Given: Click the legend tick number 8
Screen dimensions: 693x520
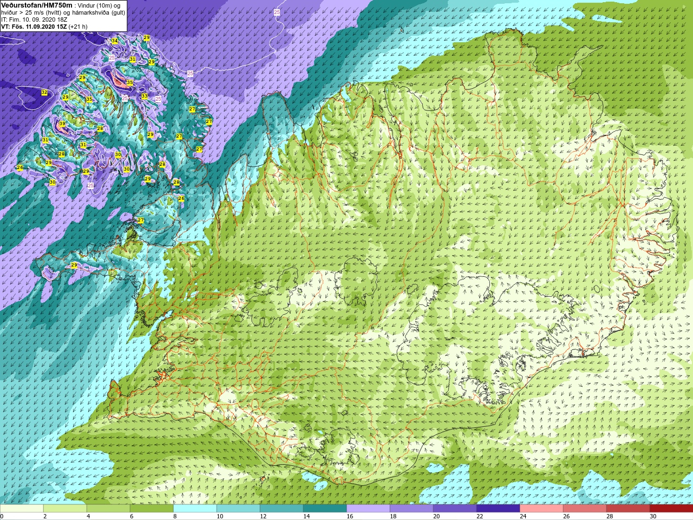Looking at the screenshot, I should click(x=175, y=516).
